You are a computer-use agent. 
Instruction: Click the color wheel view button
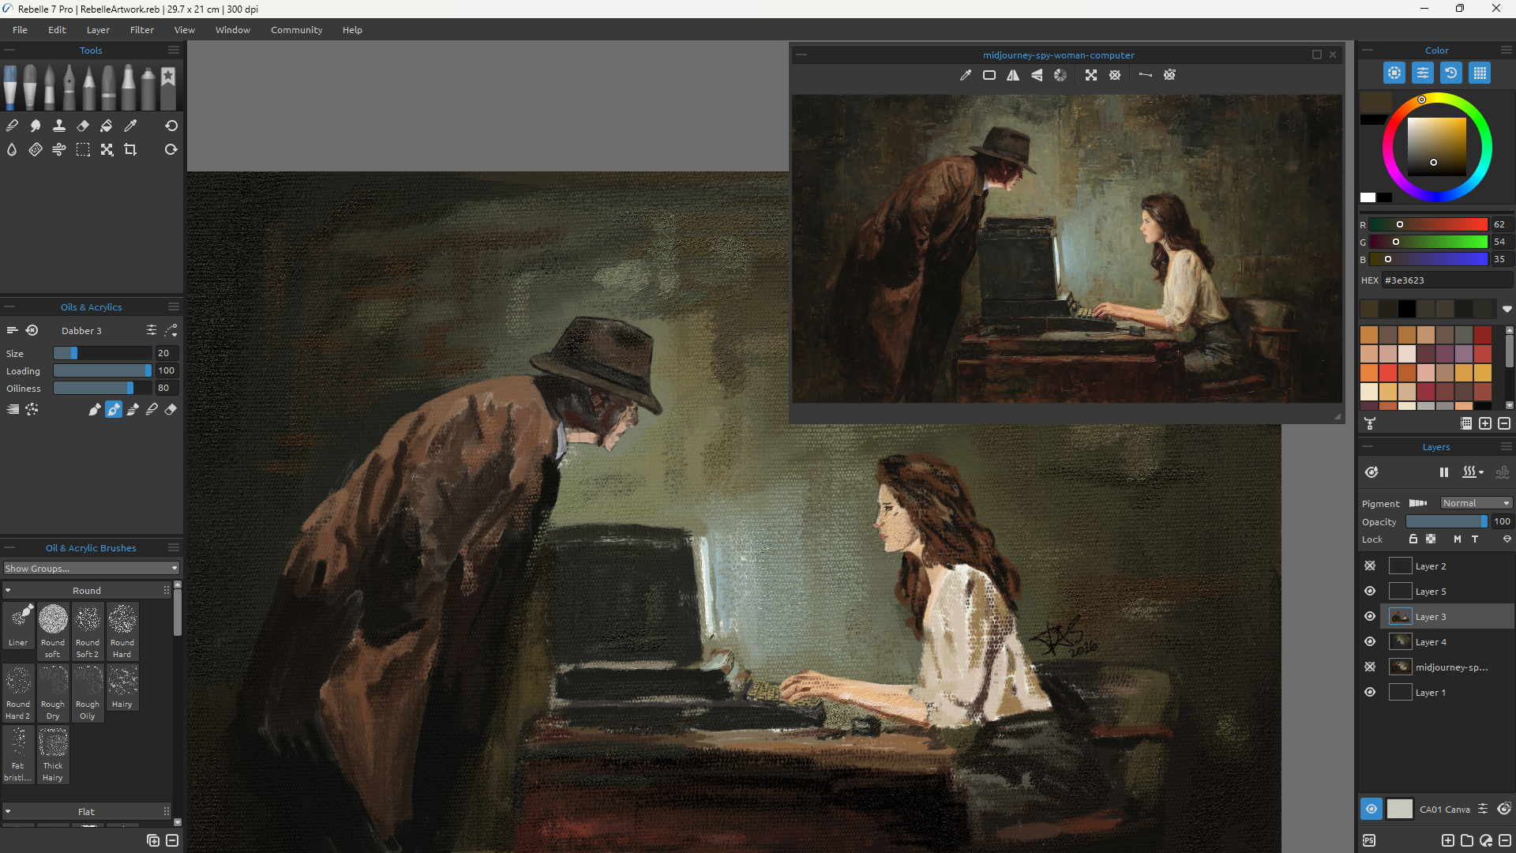point(1394,73)
